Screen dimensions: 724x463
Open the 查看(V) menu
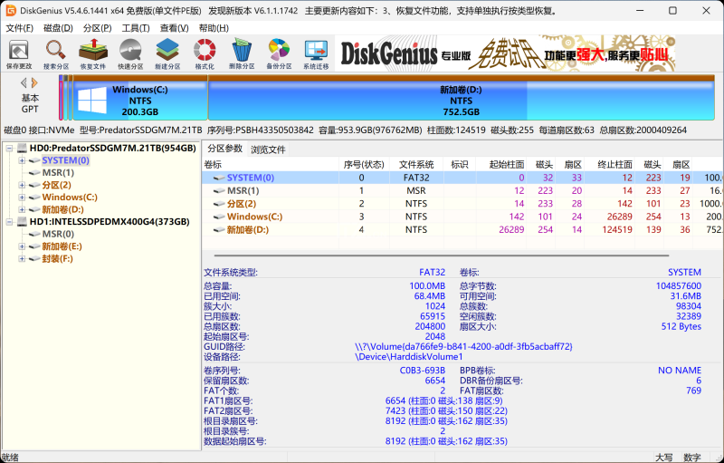pyautogui.click(x=174, y=28)
